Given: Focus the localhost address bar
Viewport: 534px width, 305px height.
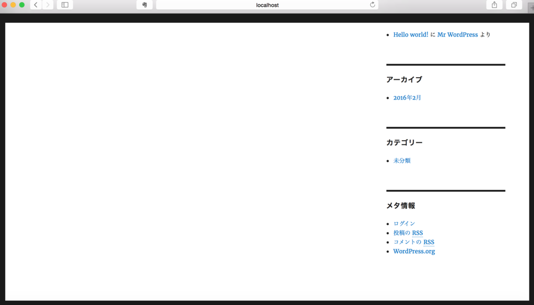Looking at the screenshot, I should click(x=267, y=5).
